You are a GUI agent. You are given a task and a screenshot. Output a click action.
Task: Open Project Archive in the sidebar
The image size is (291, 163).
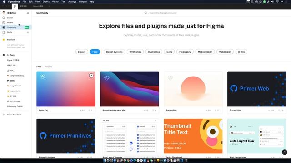coord(15,91)
